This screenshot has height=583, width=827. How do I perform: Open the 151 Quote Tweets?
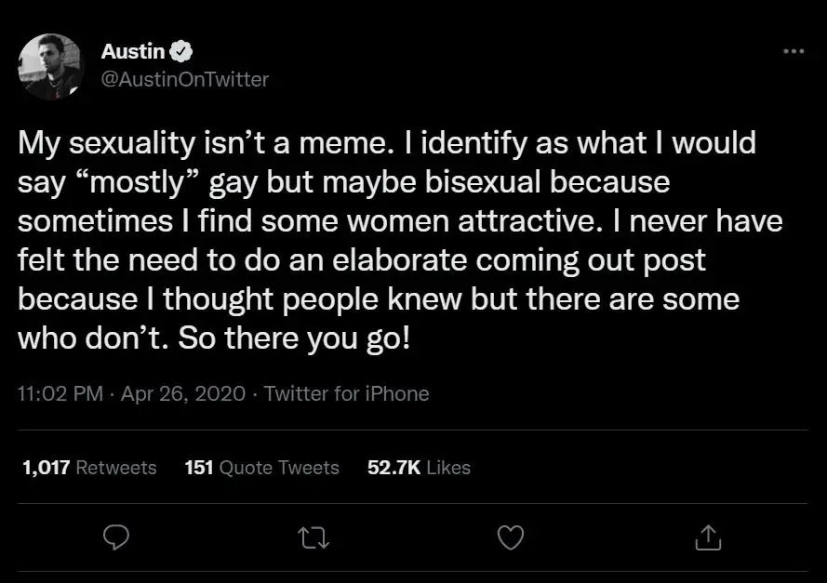pos(261,468)
